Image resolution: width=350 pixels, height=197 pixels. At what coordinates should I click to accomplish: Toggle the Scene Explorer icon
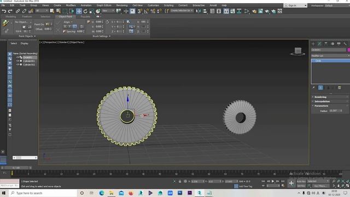pyautogui.click(x=212, y=11)
